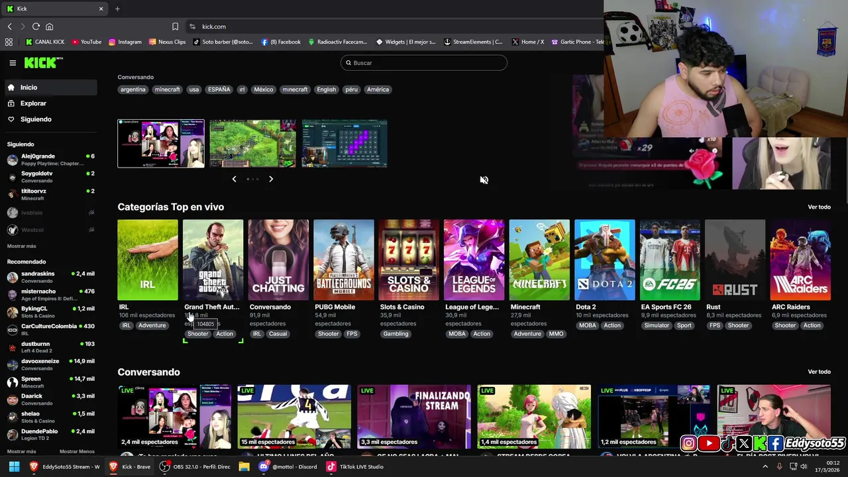
Task: Expand followed list with Mostrar más
Action: point(21,246)
